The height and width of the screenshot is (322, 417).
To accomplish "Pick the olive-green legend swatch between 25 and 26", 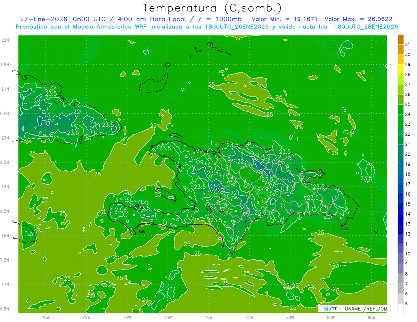I will coord(401,99).
